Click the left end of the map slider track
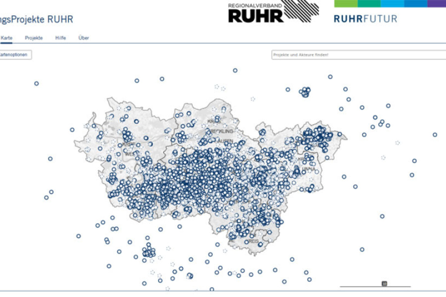Viewport: 446px width, 297px height. [341, 286]
